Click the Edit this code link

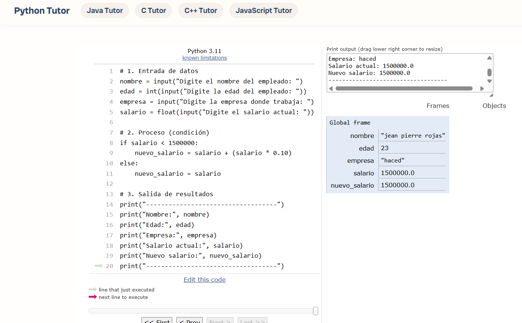pyautogui.click(x=205, y=280)
